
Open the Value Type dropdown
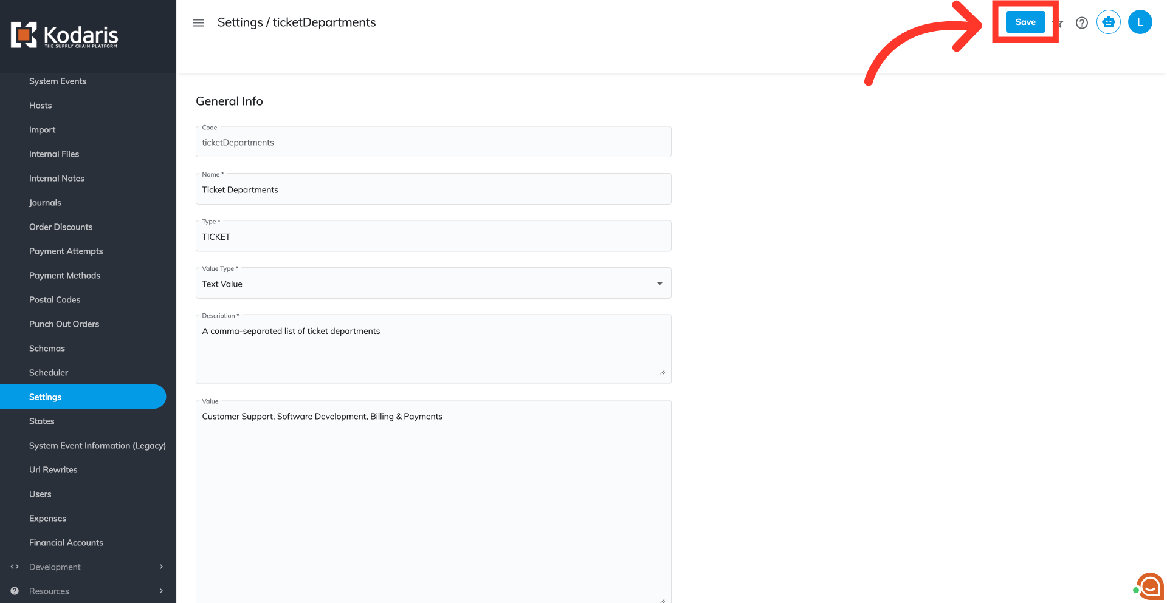click(x=433, y=283)
